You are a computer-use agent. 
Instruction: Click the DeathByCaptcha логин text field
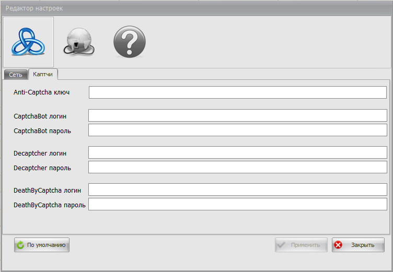coord(237,190)
